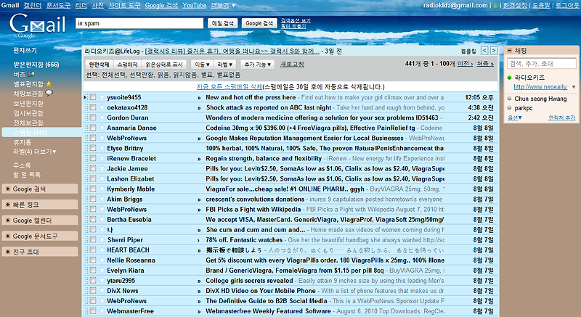Star the WebmasterFree message
The width and height of the screenshot is (581, 317).
pyautogui.click(x=102, y=310)
